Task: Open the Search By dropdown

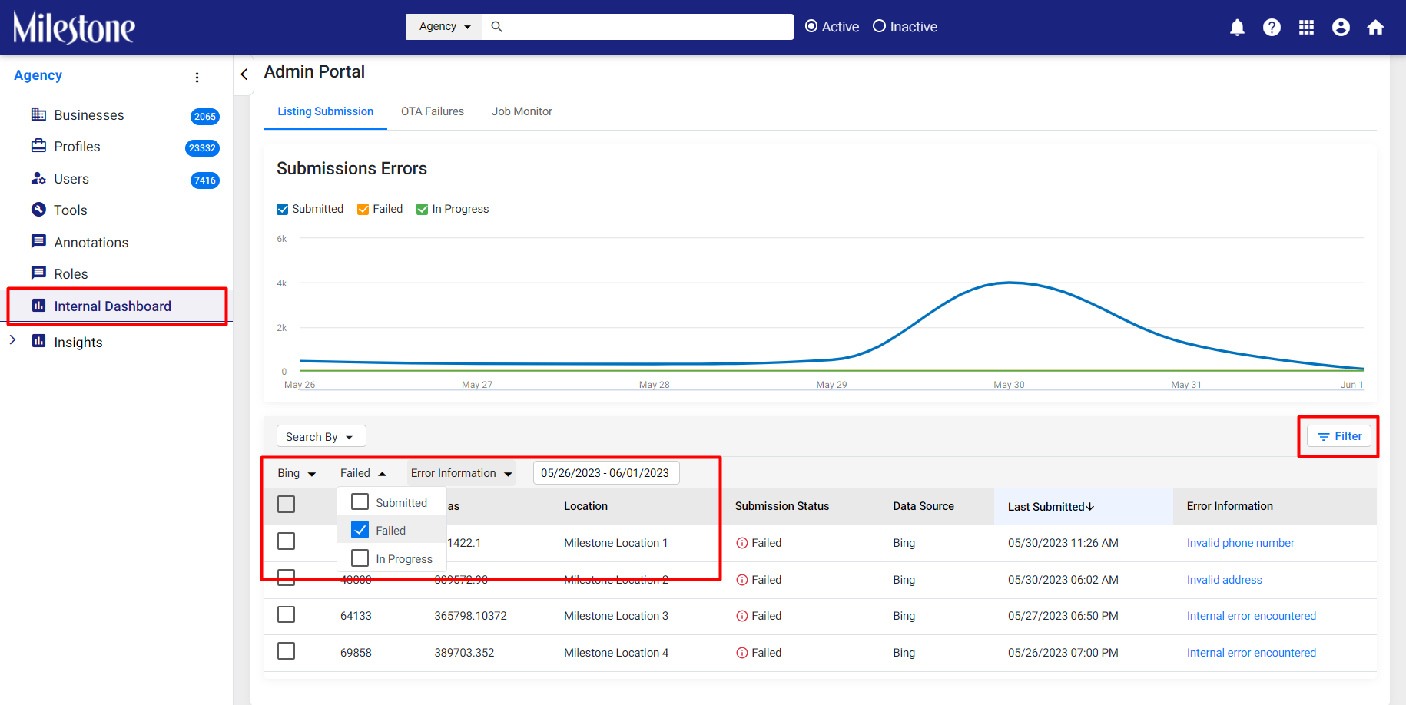Action: point(321,436)
